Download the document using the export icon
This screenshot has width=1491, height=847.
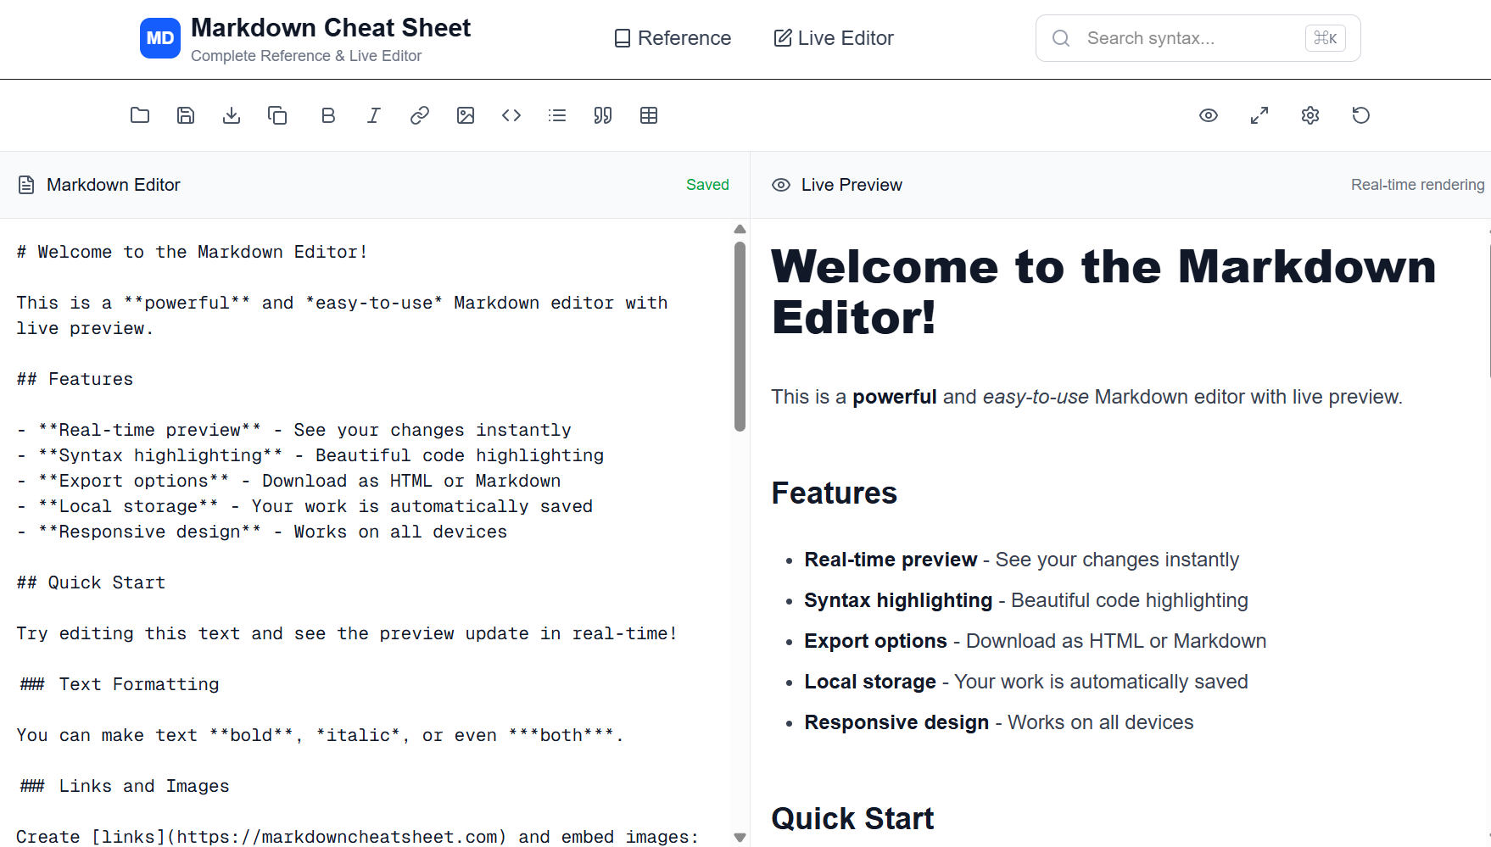point(232,115)
